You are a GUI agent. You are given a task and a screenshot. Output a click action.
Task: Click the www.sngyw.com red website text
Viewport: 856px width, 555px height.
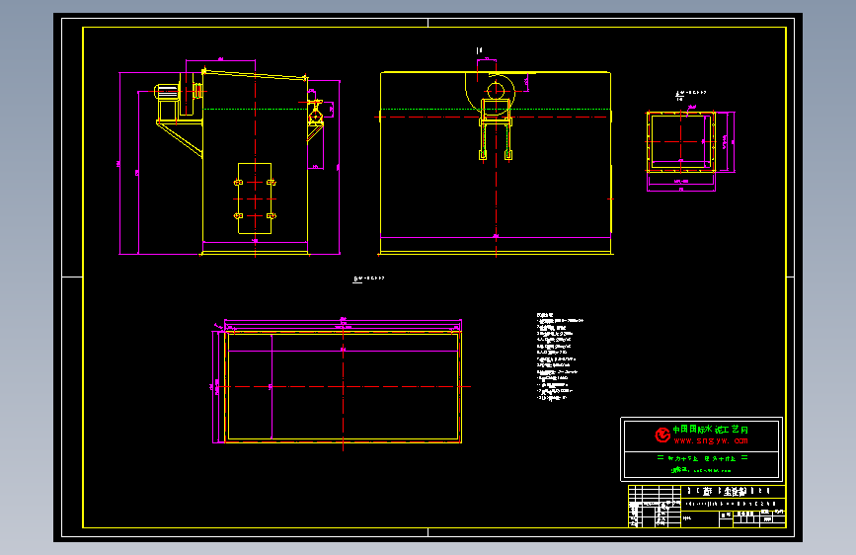point(711,440)
